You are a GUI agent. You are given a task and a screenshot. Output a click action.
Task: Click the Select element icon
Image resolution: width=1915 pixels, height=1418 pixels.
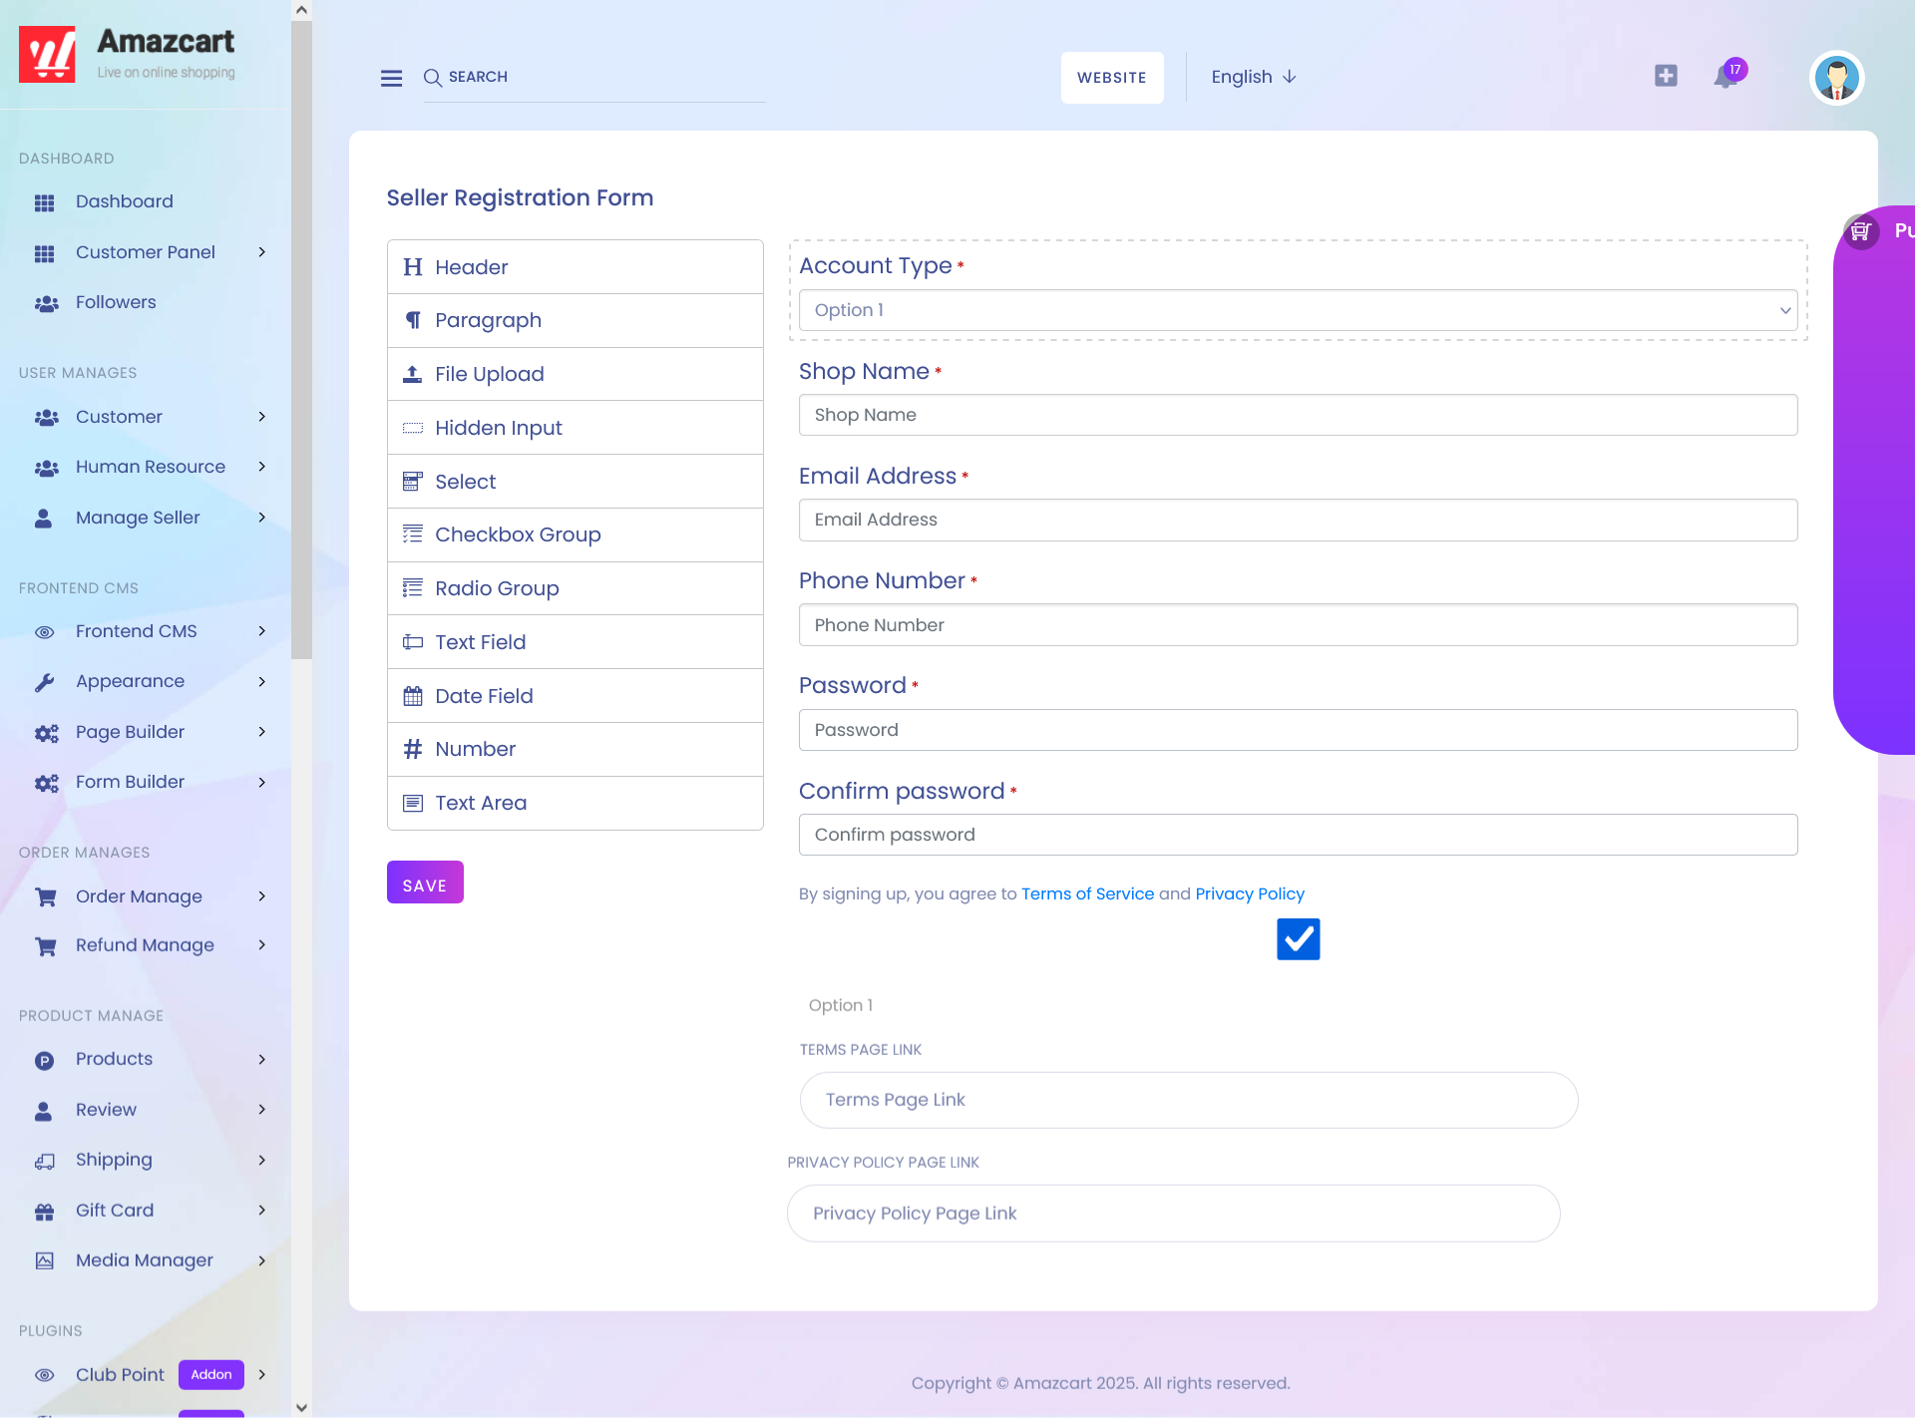tap(413, 482)
